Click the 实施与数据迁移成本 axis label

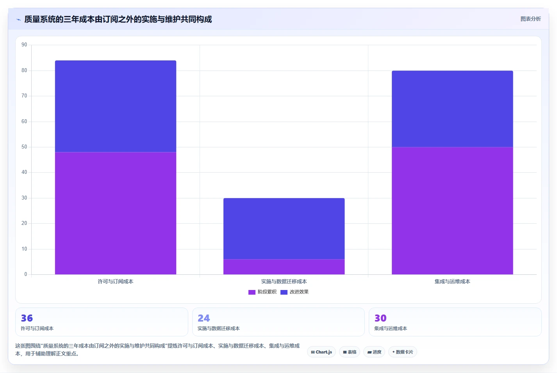point(284,281)
